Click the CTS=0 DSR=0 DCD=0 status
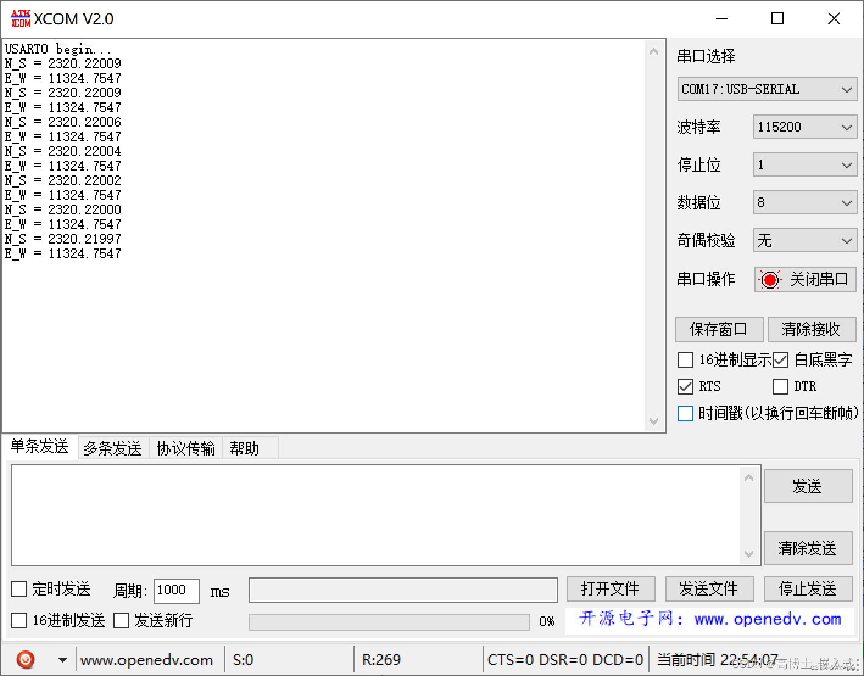Viewport: 864px width, 676px height. (x=565, y=660)
